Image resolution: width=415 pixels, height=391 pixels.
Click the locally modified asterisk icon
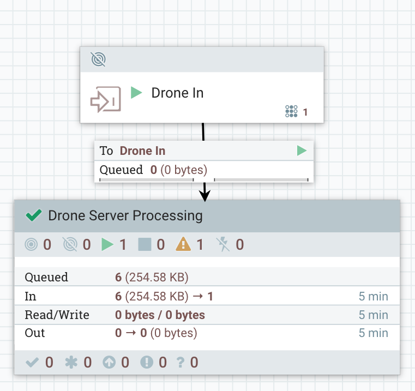pos(71,363)
